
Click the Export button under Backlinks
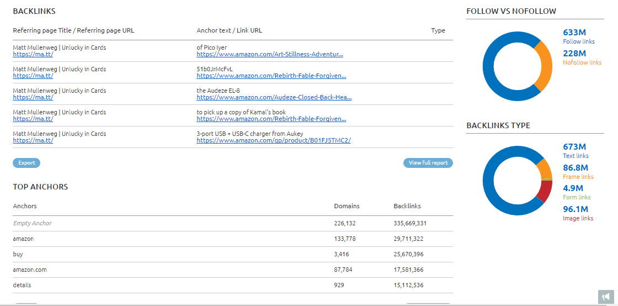26,163
